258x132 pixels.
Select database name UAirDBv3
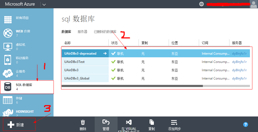[71, 70]
